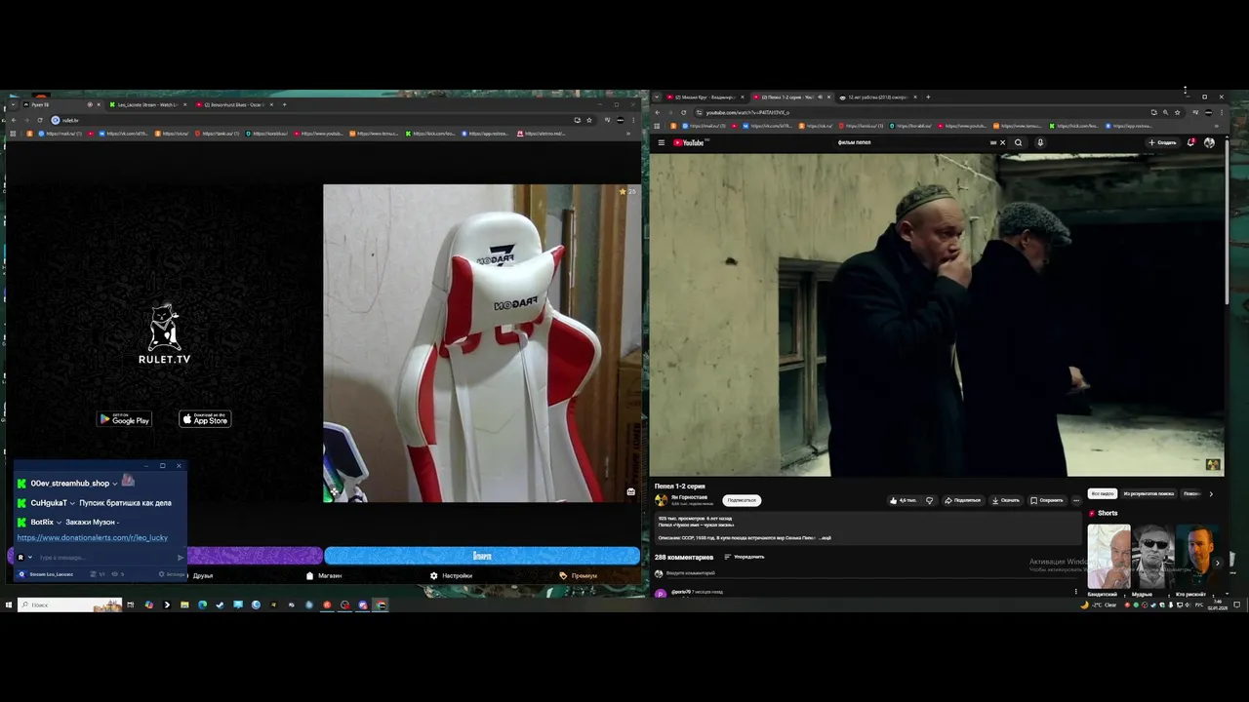Open App Store download badge
The image size is (1249, 702).
pos(205,419)
